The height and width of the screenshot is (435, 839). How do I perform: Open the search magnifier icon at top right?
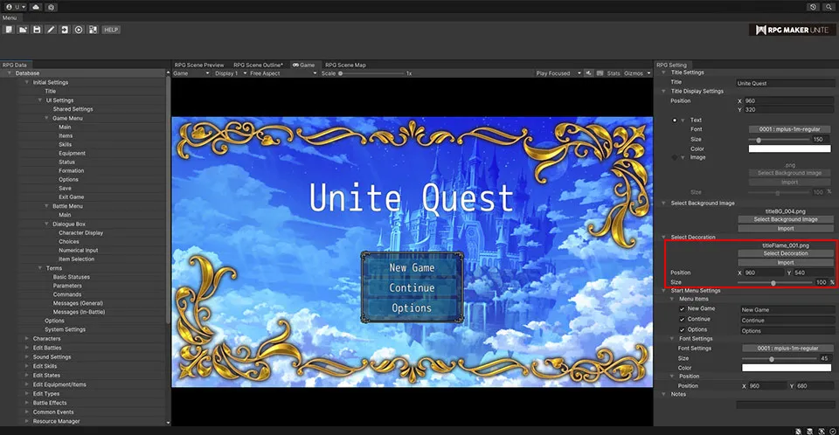coord(829,6)
